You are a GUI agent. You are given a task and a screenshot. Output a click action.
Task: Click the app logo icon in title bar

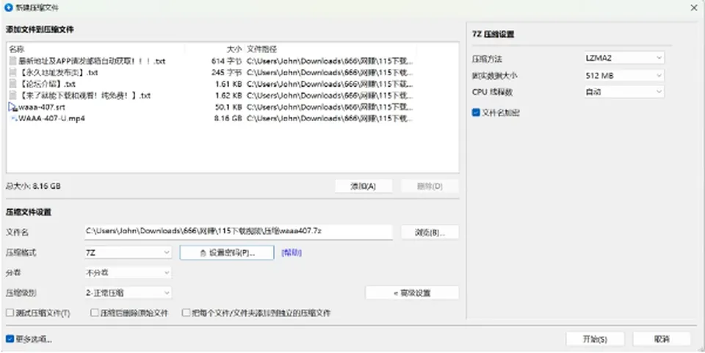pos(8,7)
